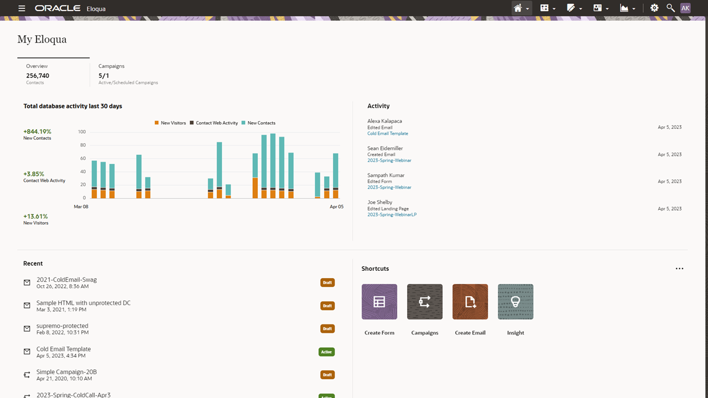The width and height of the screenshot is (708, 398).
Task: Open recent Simple Campaign-20B
Action: point(66,372)
